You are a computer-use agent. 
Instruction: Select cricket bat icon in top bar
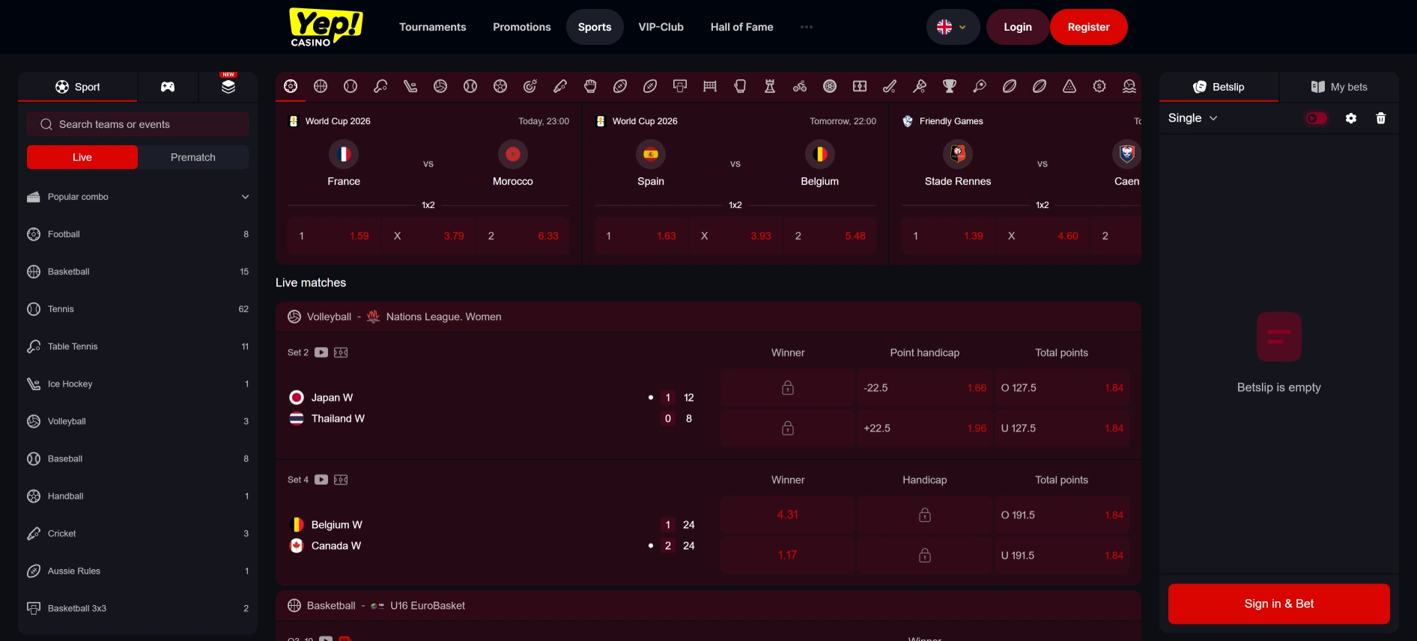560,86
